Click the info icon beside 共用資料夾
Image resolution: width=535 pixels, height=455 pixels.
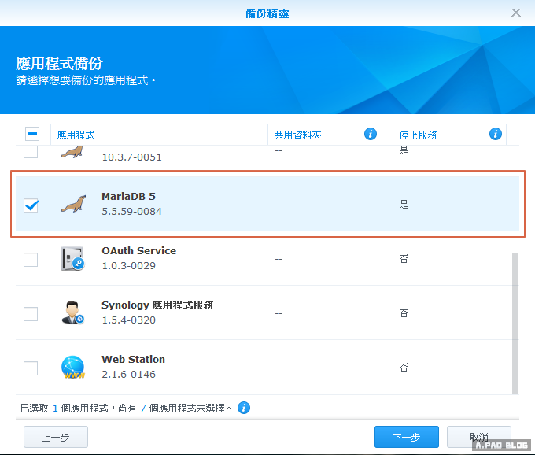click(371, 134)
